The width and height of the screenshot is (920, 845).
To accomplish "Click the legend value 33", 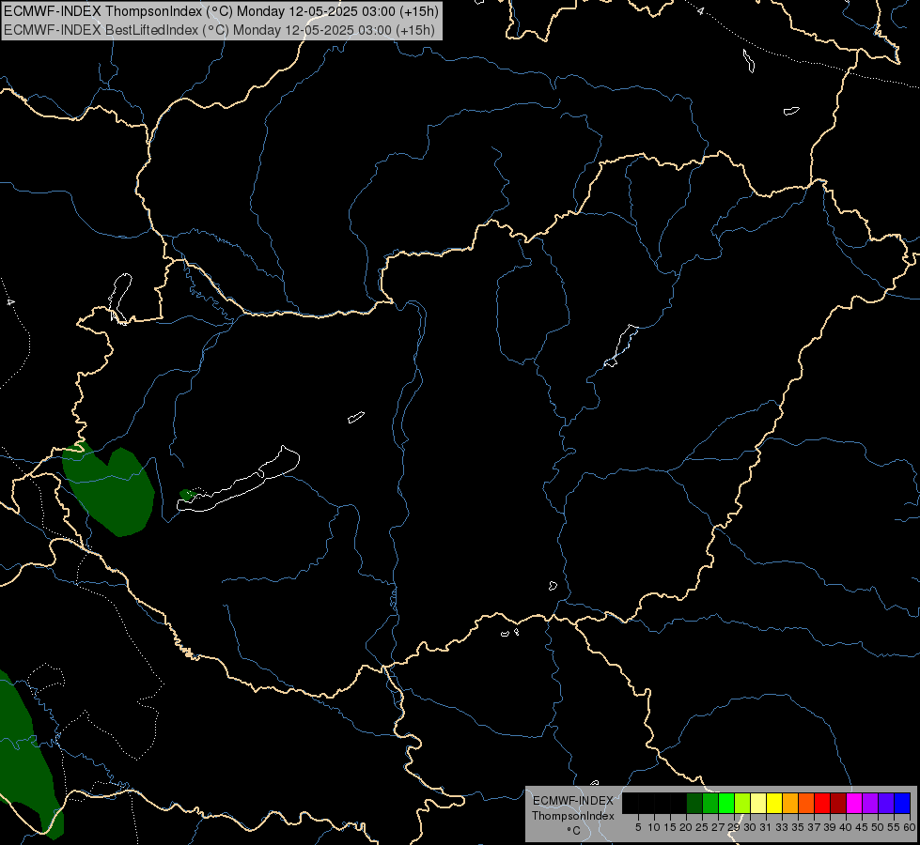I will pyautogui.click(x=782, y=827).
